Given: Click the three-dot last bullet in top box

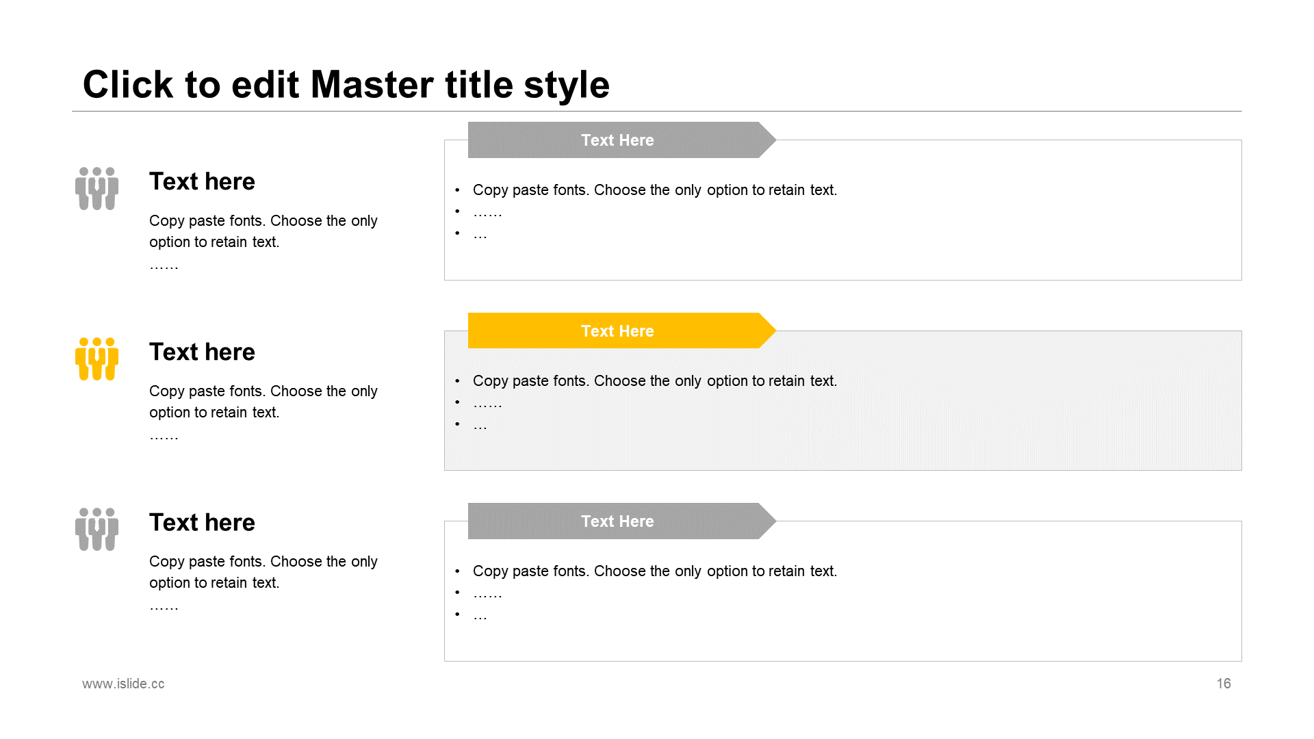Looking at the screenshot, I should pos(480,236).
